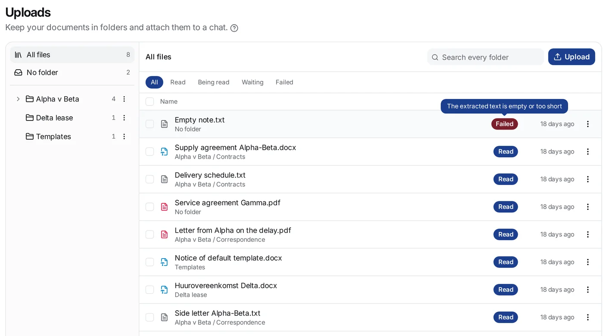
Task: Click the Failed status badge on Empty note.txt
Action: pyautogui.click(x=504, y=124)
